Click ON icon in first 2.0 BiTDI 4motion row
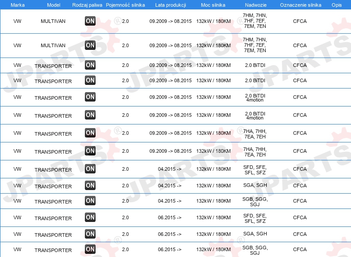This screenshot has width=351, height=257. [90, 97]
